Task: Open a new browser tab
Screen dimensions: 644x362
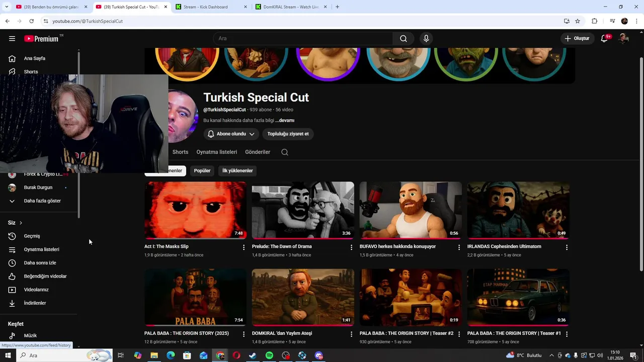Action: coord(337,7)
